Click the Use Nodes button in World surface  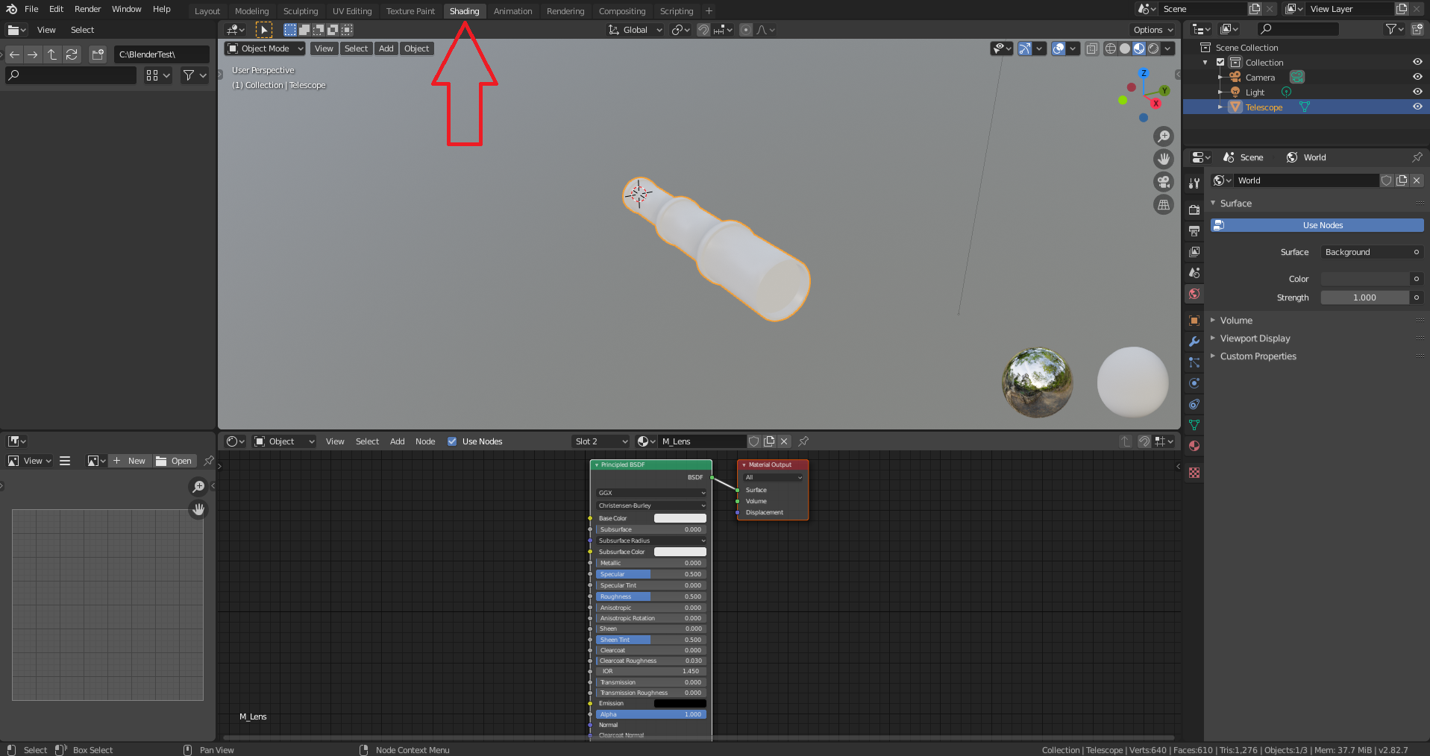[1322, 225]
